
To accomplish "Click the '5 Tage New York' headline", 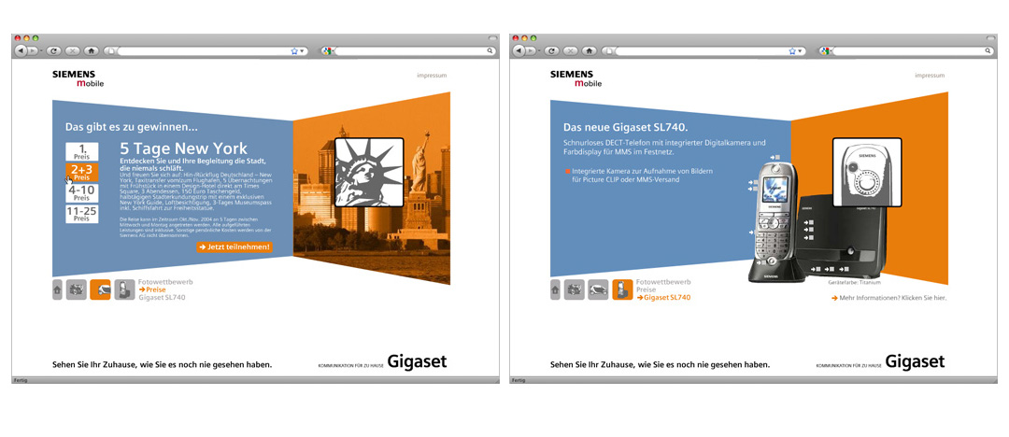I will [183, 149].
